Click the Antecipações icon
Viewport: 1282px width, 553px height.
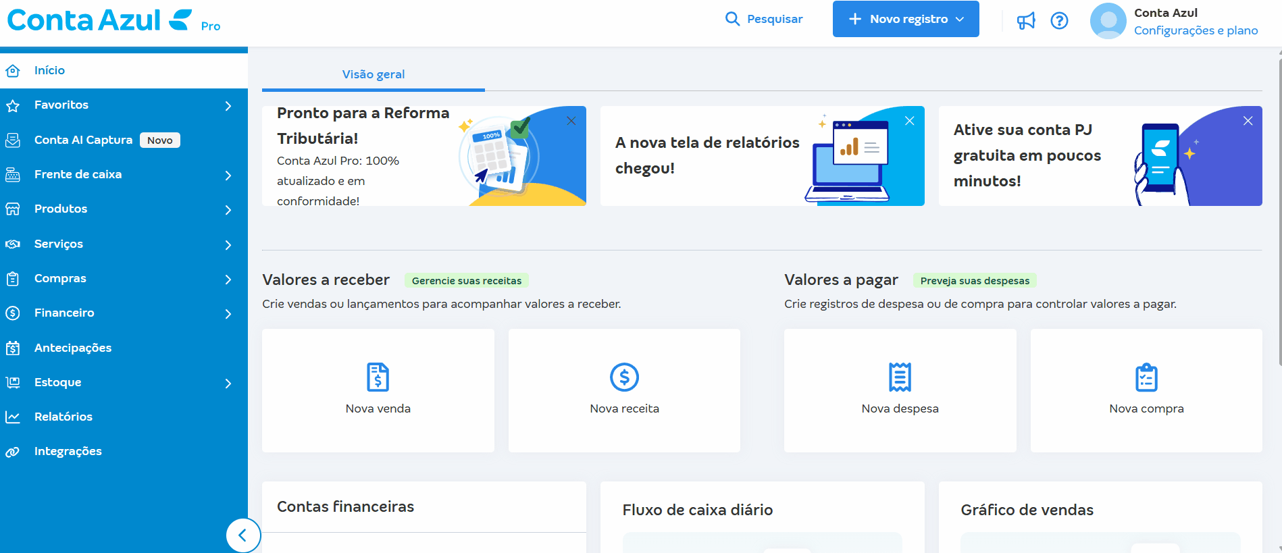tap(13, 348)
